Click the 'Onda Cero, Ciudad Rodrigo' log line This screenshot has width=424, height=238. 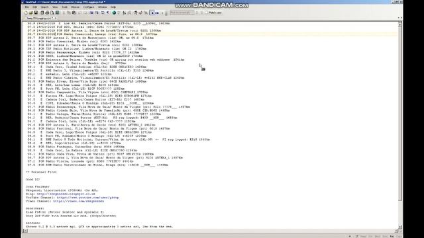coord(87,67)
